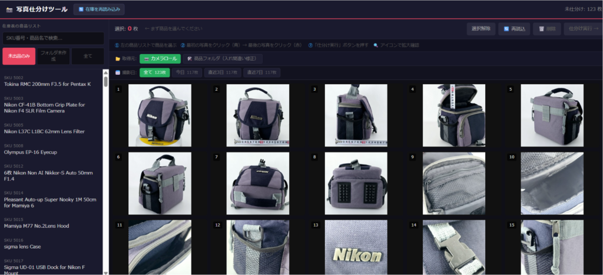Image resolution: width=603 pixels, height=275 pixels.
Task: Click the 在庫を再読み込み reload stock button
Action: [x=99, y=9]
